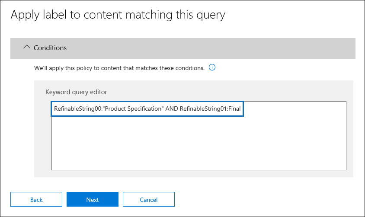The height and width of the screenshot is (217, 365).
Task: Click the word Final ending the query
Action: pos(234,108)
